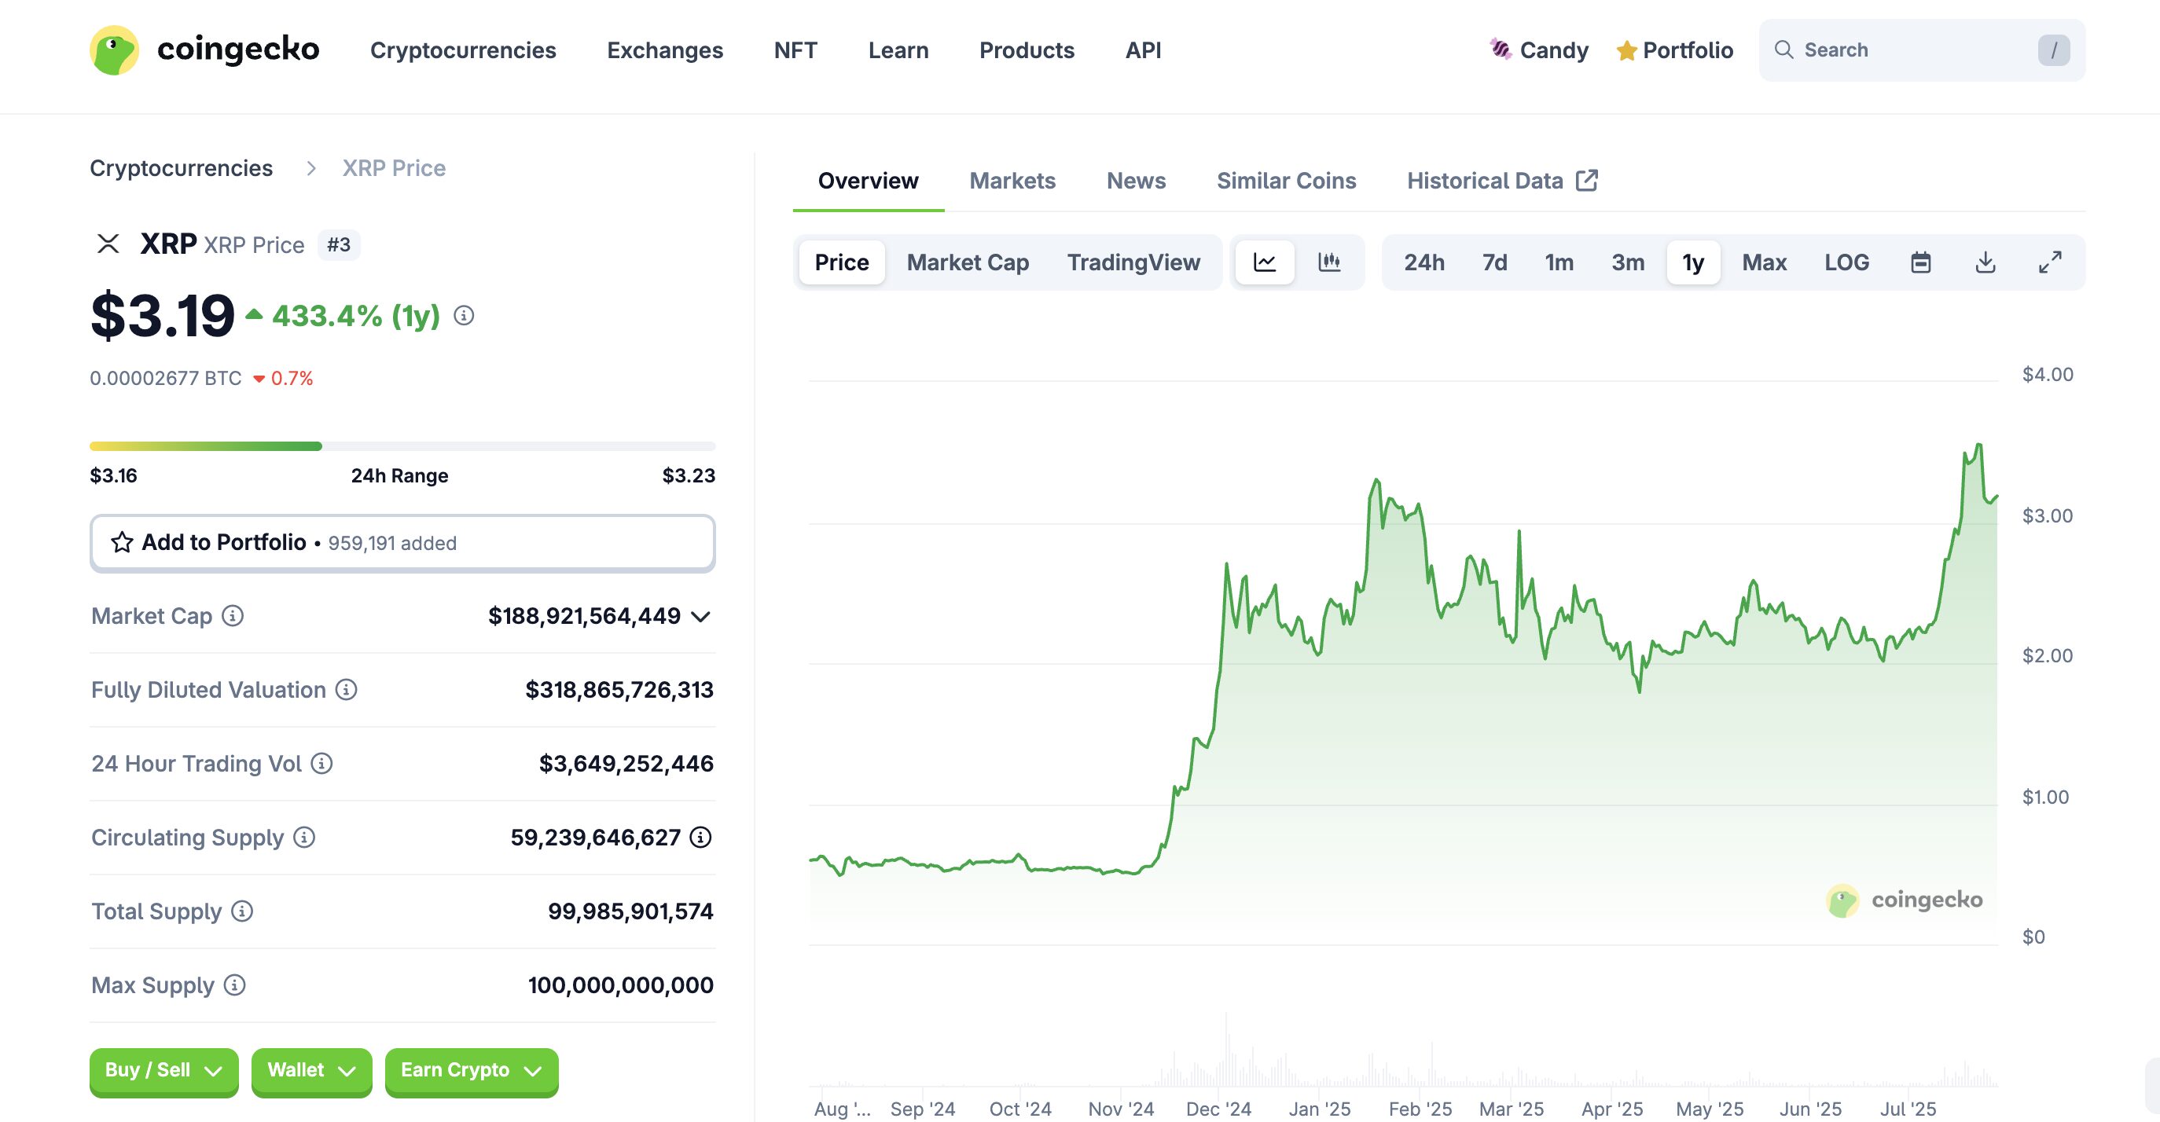This screenshot has height=1122, width=2160.
Task: Expand chart to fullscreen
Action: (2049, 262)
